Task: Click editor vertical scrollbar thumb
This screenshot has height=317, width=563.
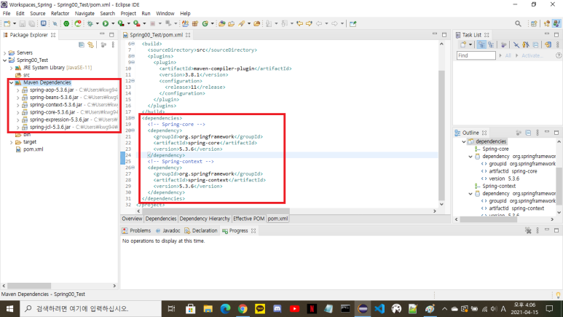Action: click(441, 135)
